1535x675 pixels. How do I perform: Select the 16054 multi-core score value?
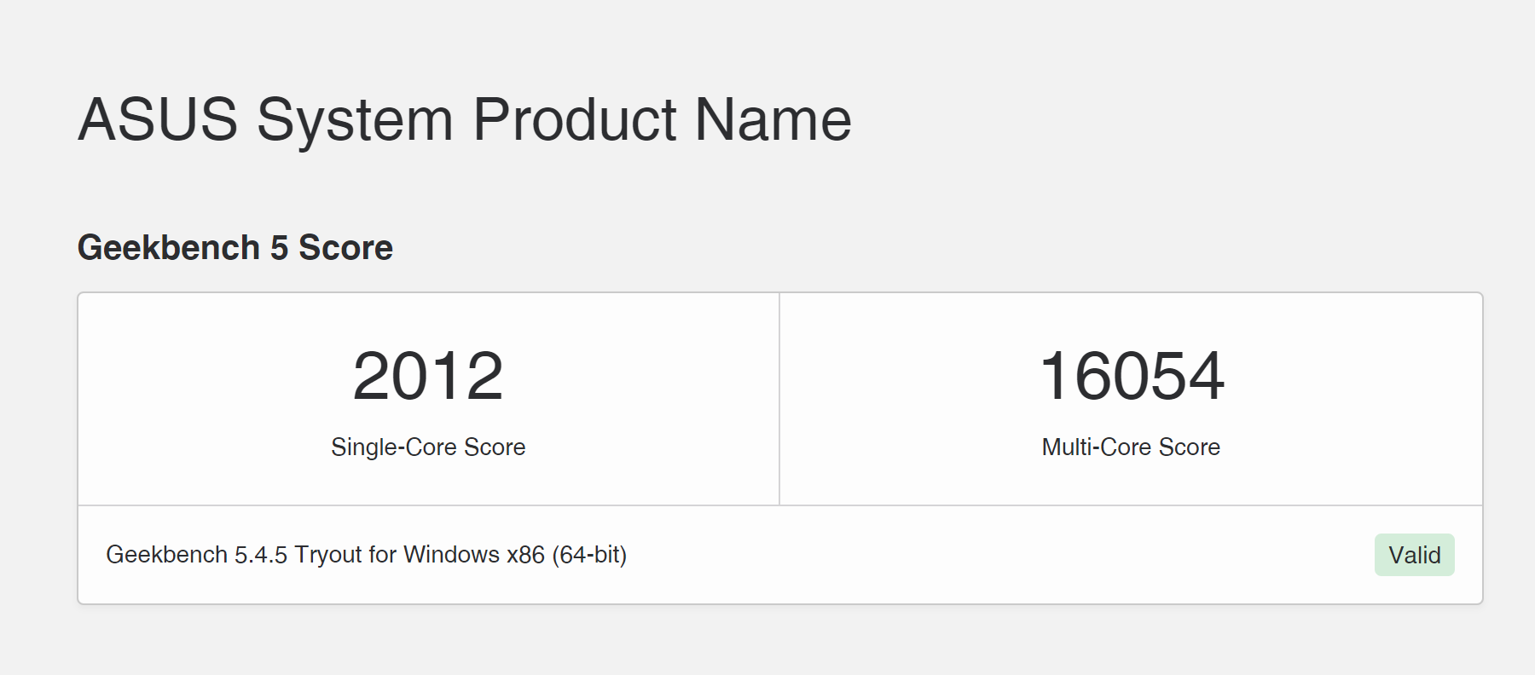(x=1131, y=376)
